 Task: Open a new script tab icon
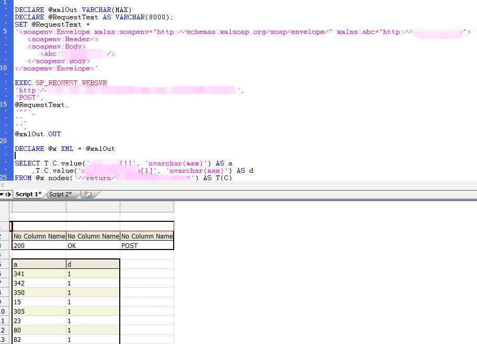(88, 194)
